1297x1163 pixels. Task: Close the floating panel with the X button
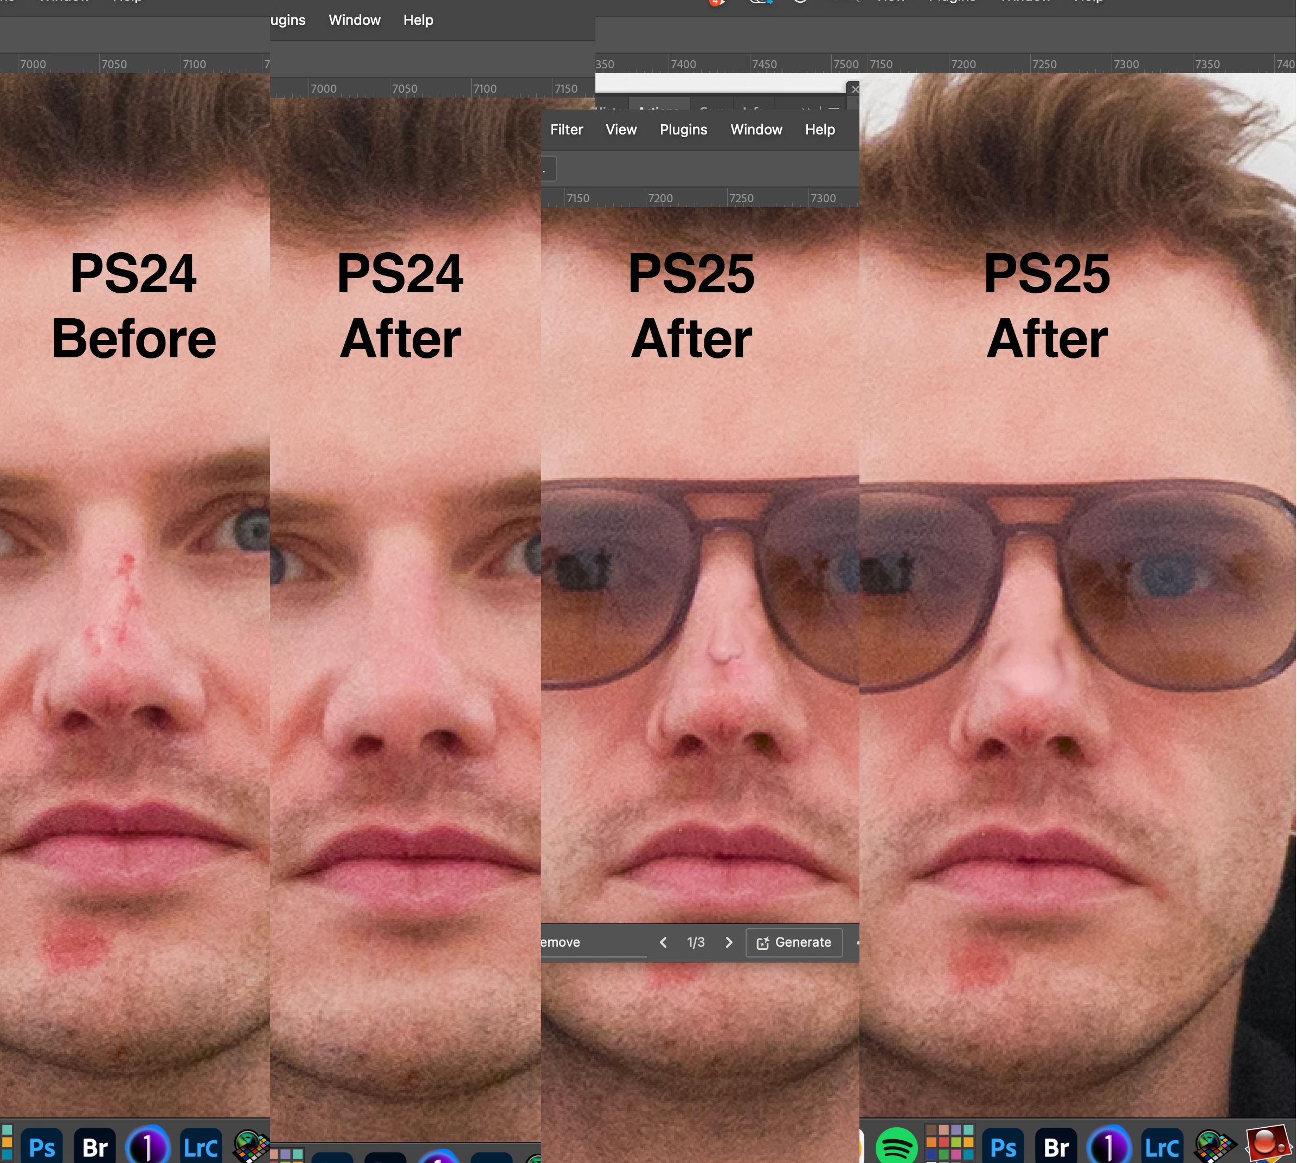click(x=855, y=89)
